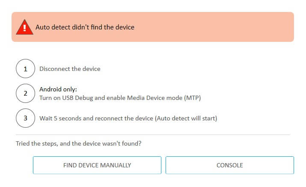This screenshot has width=306, height=187.
Task: Click the "Turn on USB Debug" instruction line
Action: [x=120, y=98]
